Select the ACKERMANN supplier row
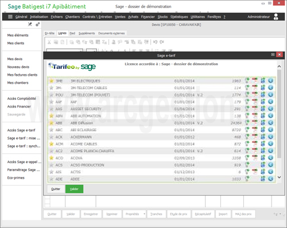Viewport: 287px width, 228px height. pyautogui.click(x=162, y=137)
